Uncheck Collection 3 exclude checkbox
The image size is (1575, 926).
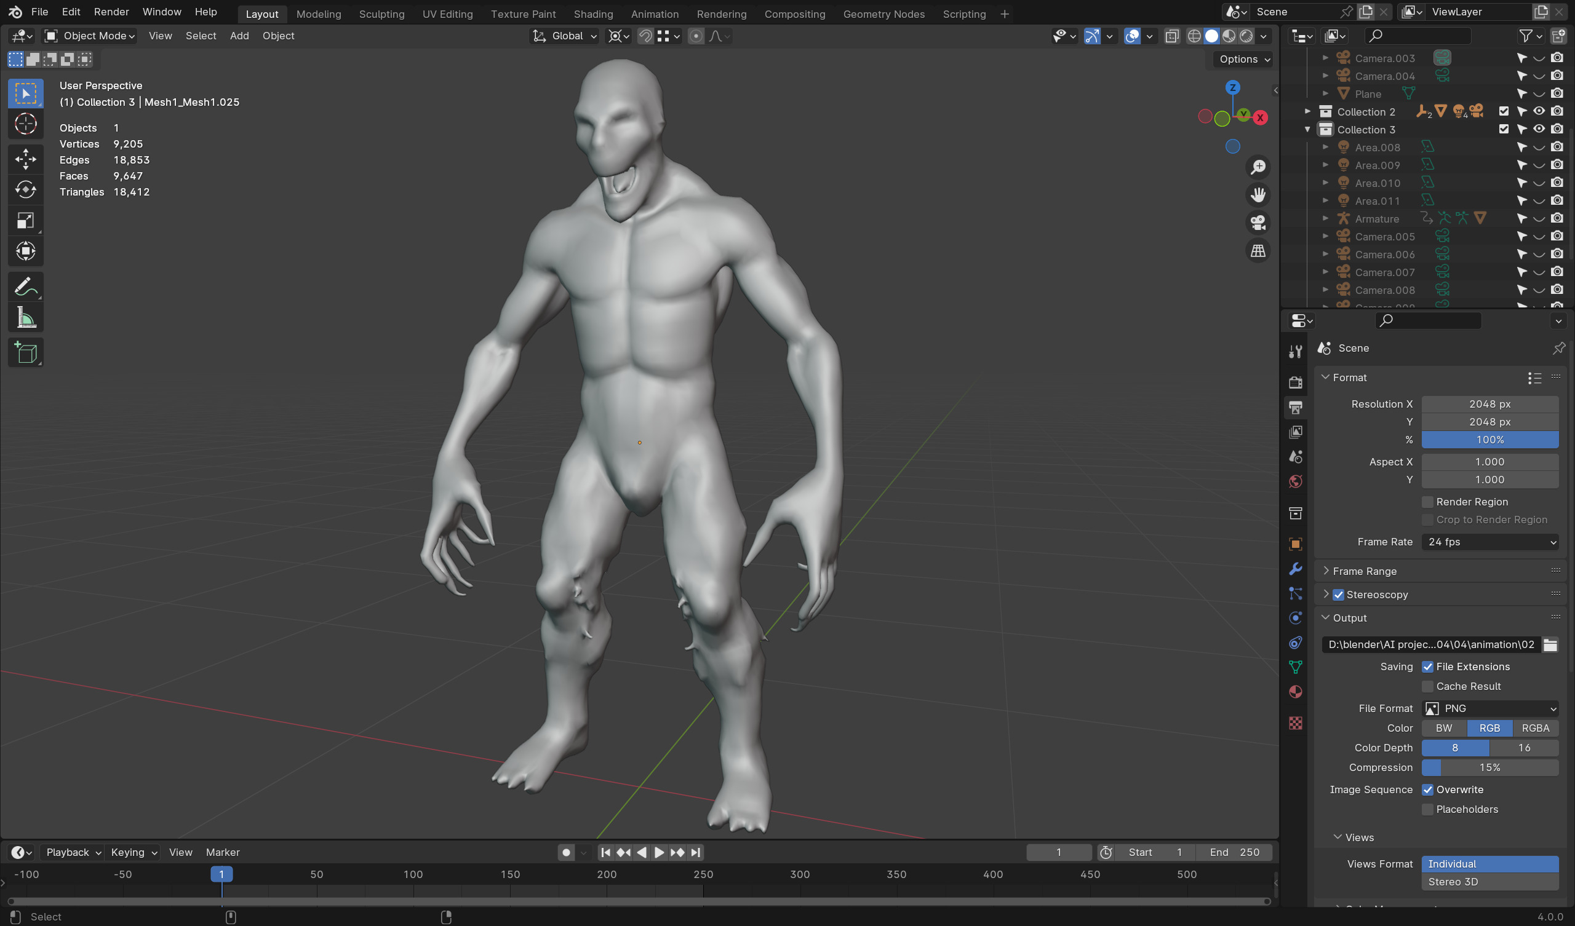pyautogui.click(x=1504, y=129)
